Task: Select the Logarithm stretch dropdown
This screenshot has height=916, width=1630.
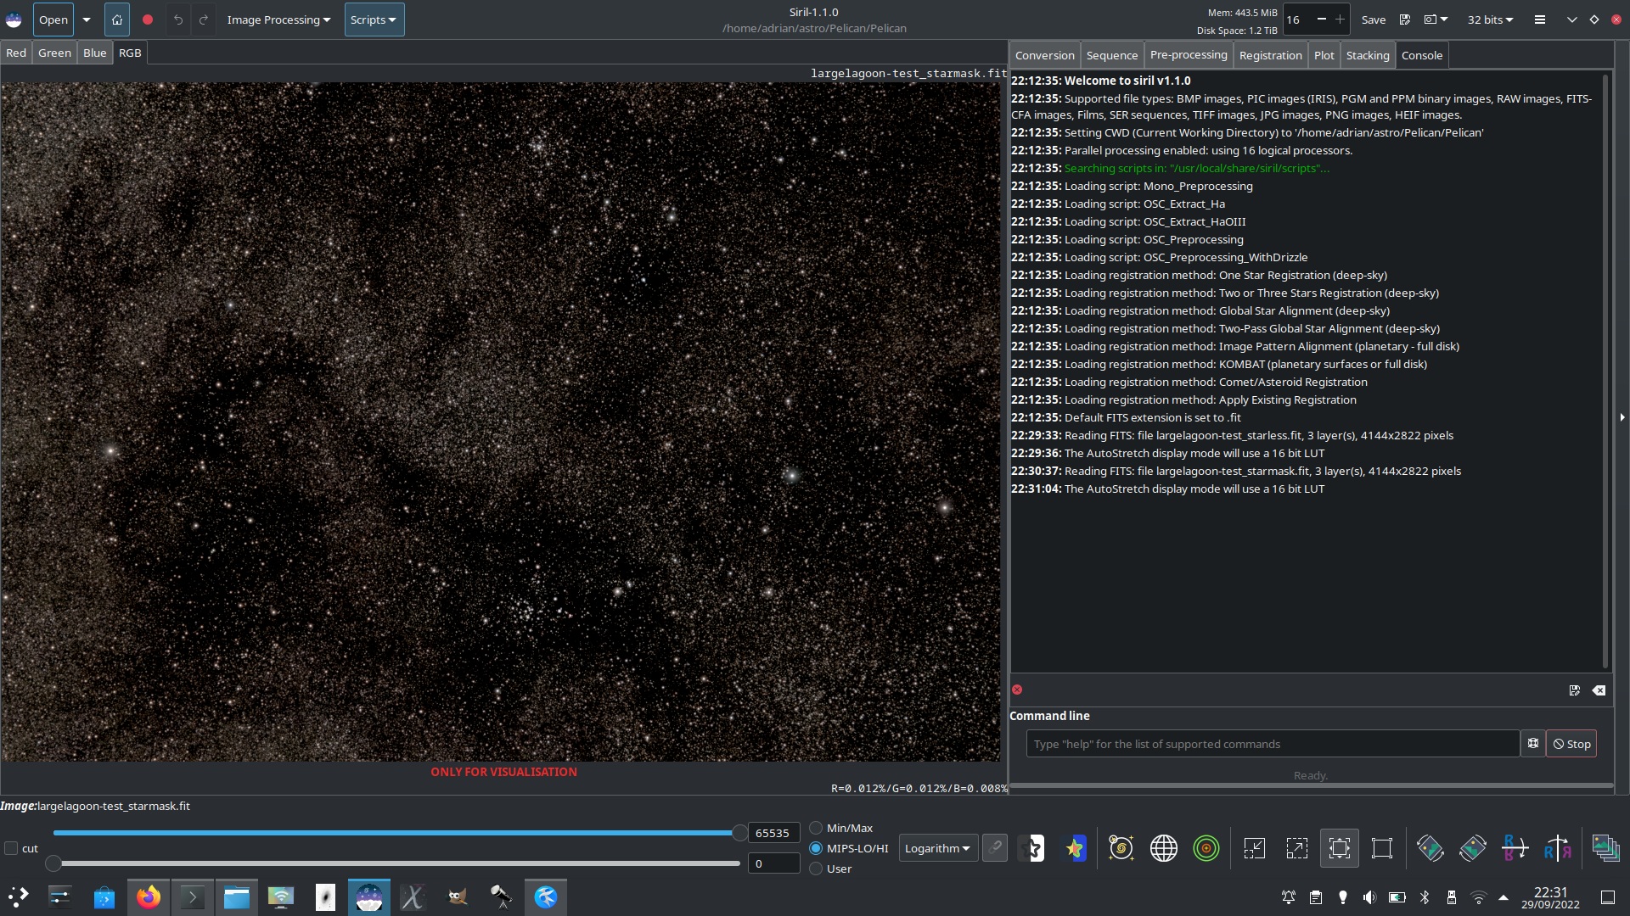Action: pyautogui.click(x=938, y=848)
